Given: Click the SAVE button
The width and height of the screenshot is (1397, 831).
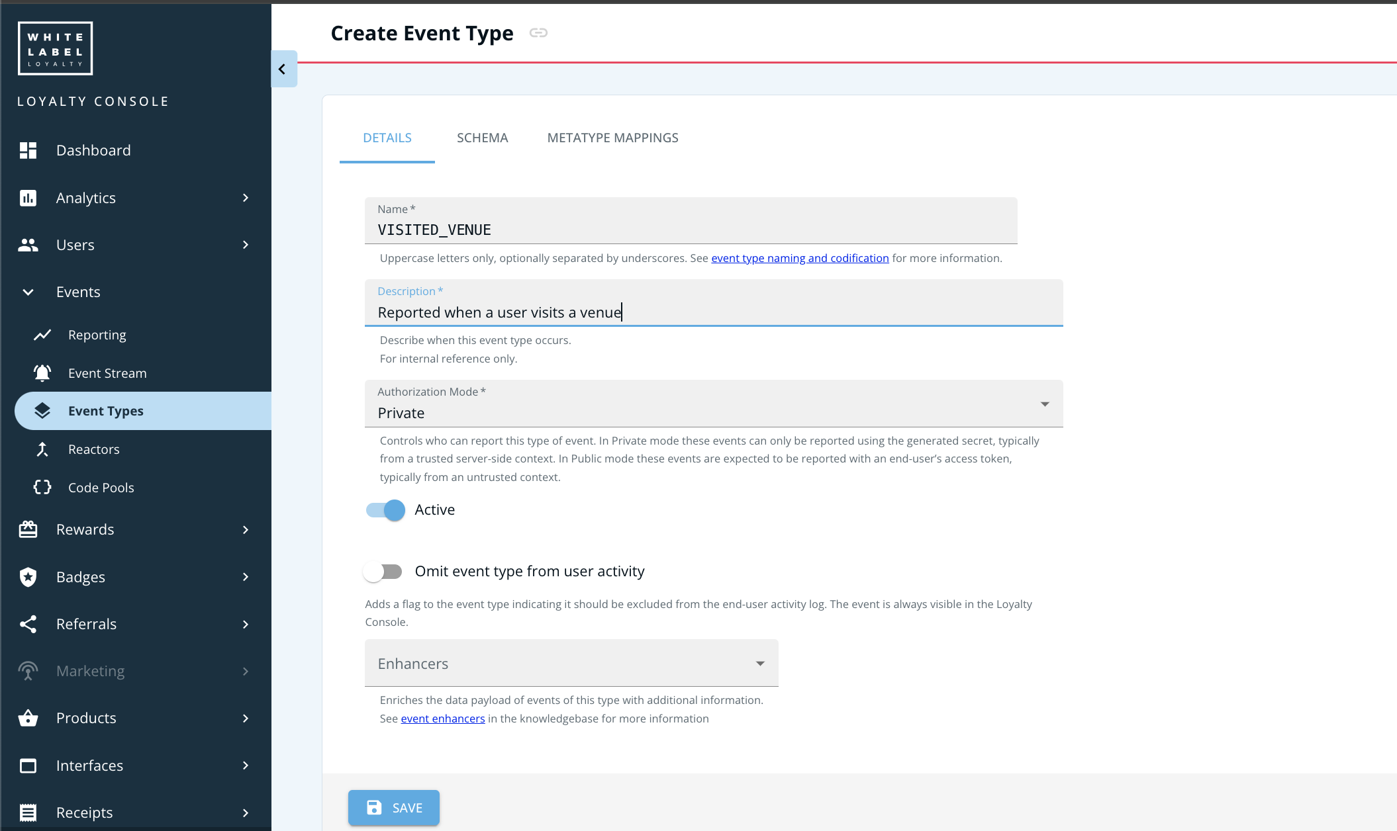Looking at the screenshot, I should [x=394, y=808].
